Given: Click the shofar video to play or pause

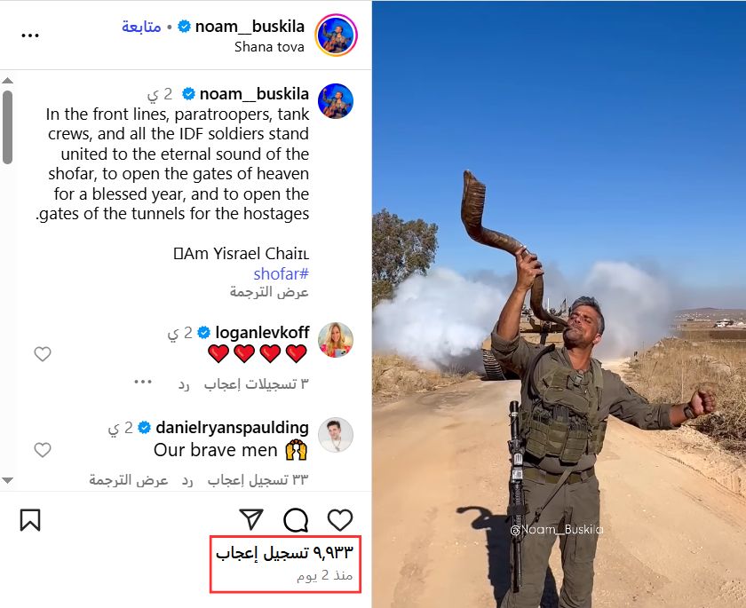Looking at the screenshot, I should [x=559, y=304].
